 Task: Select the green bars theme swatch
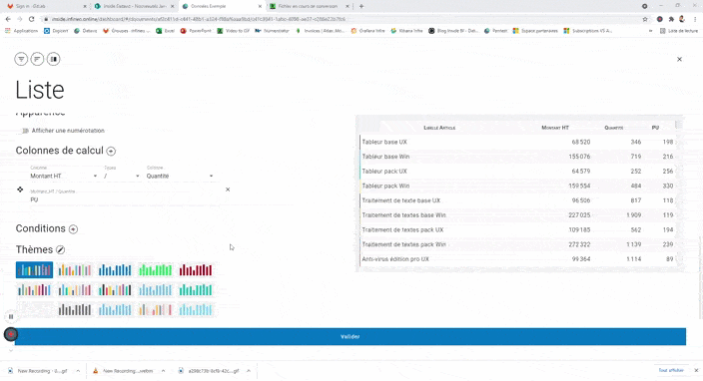click(155, 270)
